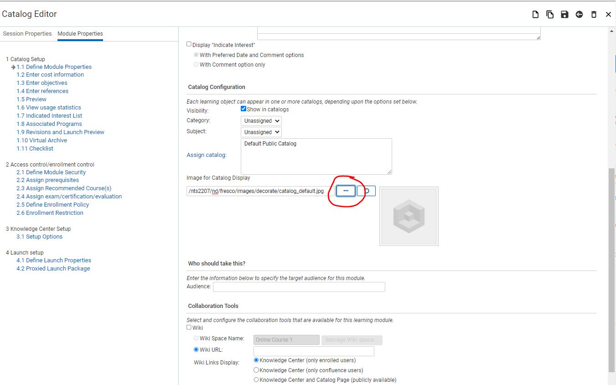Image resolution: width=616 pixels, height=385 pixels.
Task: Uncheck Show in catalogs checkbox
Action: point(243,109)
